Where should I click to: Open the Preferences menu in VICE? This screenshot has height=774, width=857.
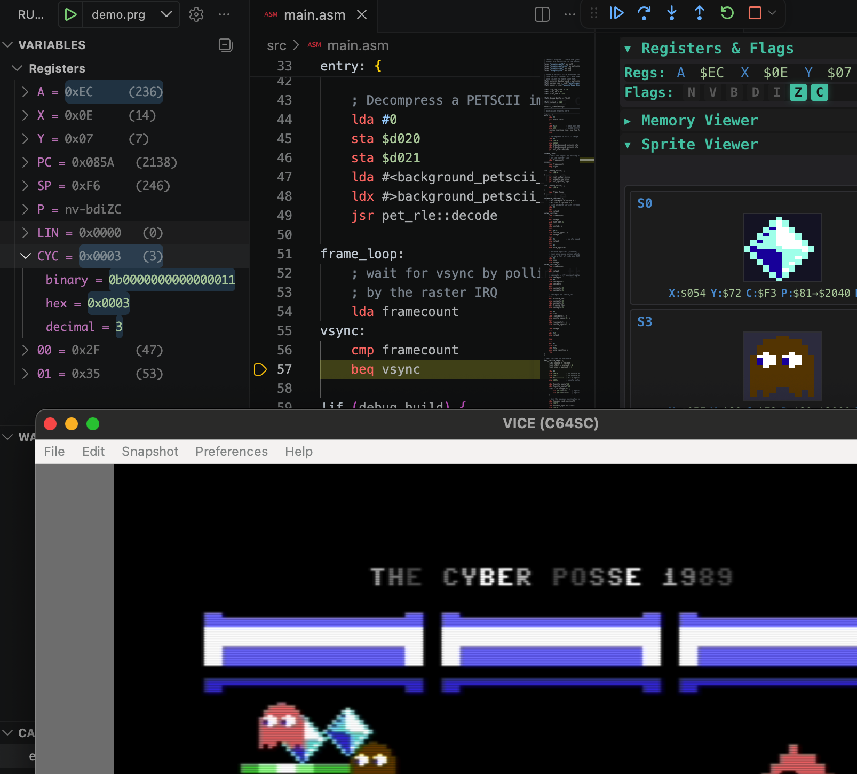click(232, 452)
